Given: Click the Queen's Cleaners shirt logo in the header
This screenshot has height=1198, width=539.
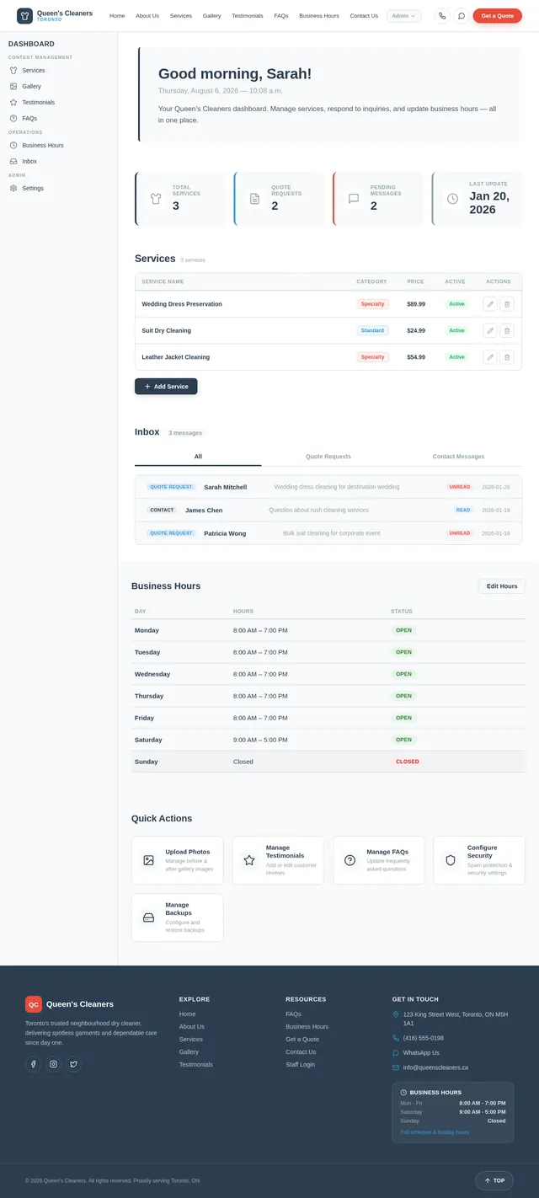Looking at the screenshot, I should 24,16.
